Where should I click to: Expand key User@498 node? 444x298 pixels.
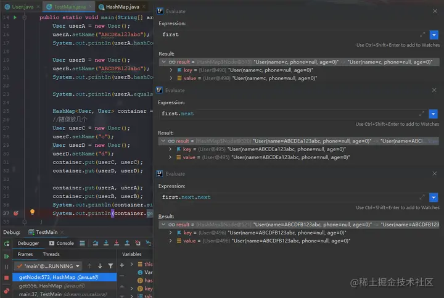pos(171,70)
